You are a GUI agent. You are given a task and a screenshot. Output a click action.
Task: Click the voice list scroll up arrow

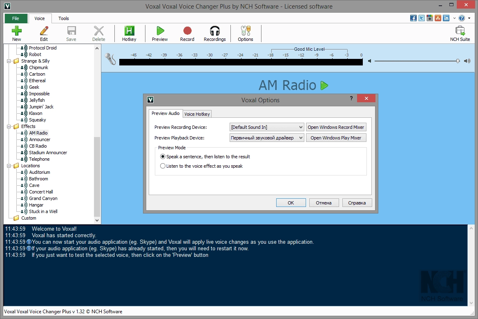(97, 48)
